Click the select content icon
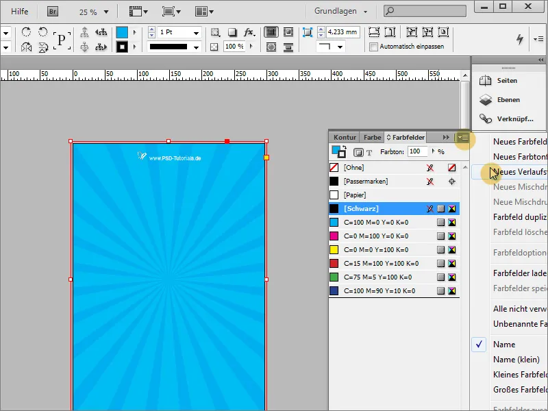This screenshot has height=411, width=548. pos(84,47)
